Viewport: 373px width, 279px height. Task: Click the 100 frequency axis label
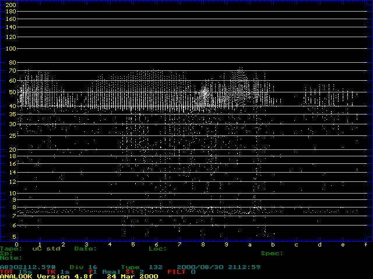click(x=10, y=49)
